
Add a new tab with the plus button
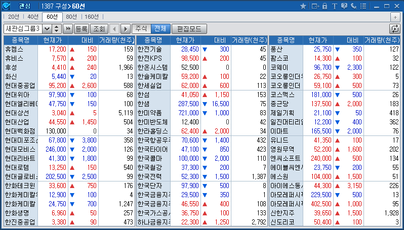coord(395,17)
